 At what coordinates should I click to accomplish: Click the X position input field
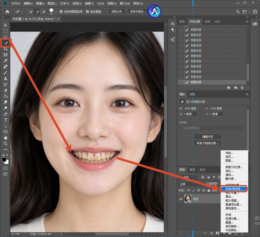[190, 114]
